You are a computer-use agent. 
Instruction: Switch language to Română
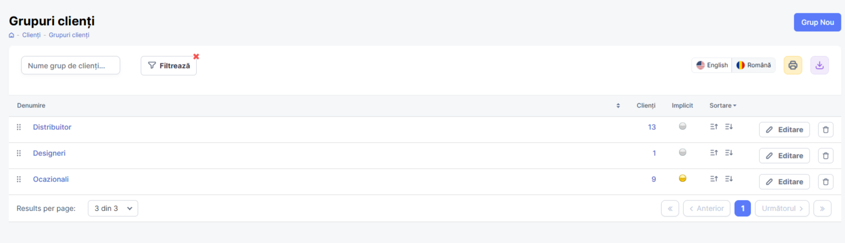tap(754, 65)
